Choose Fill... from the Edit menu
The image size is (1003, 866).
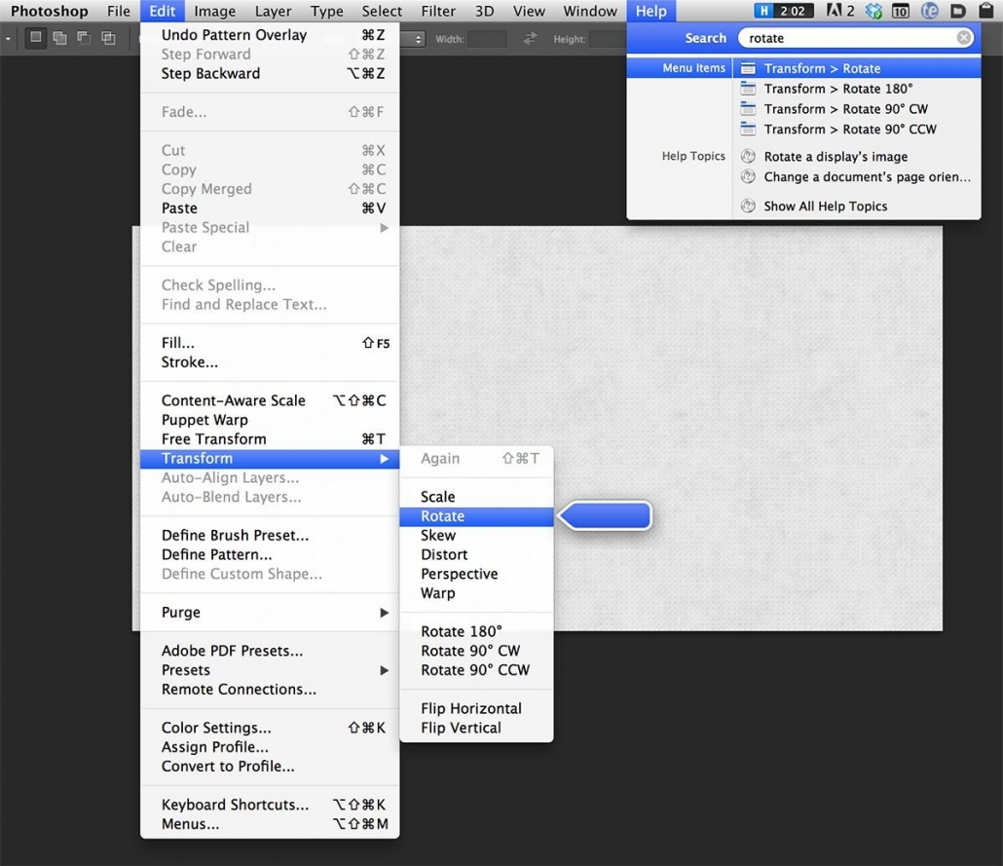point(270,343)
